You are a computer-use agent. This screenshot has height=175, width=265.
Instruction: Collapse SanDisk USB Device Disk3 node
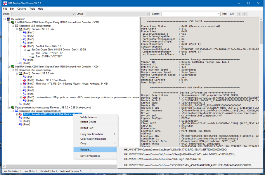click(x=25, y=50)
